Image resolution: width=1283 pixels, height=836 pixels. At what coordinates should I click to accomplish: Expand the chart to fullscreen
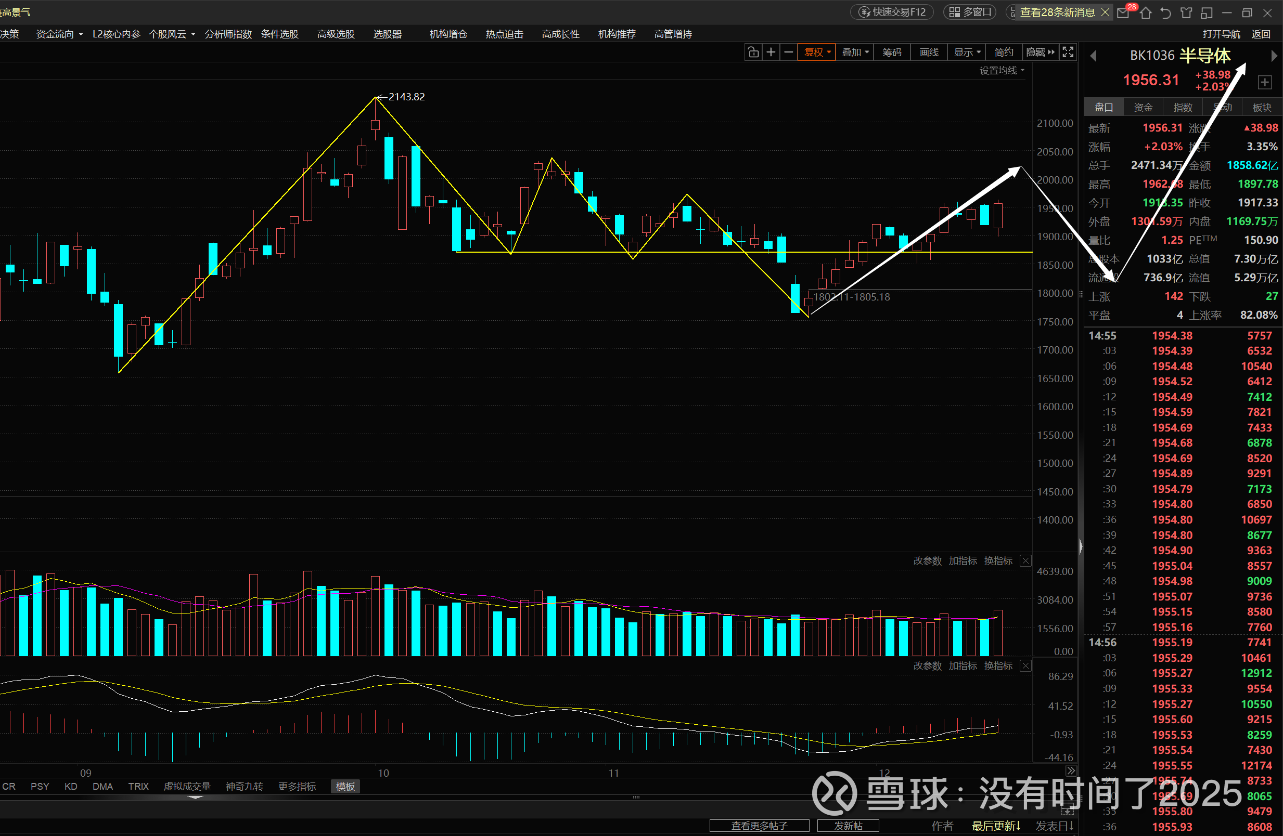click(1068, 52)
